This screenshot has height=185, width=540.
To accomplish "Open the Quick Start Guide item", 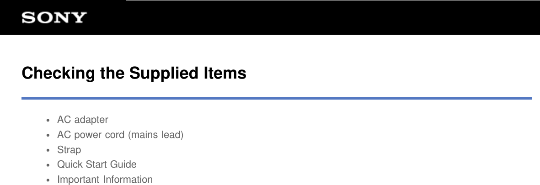I will pos(96,164).
